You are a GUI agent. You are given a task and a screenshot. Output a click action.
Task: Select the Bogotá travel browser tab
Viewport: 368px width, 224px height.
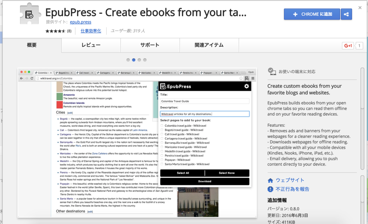pyautogui.click(x=64, y=73)
